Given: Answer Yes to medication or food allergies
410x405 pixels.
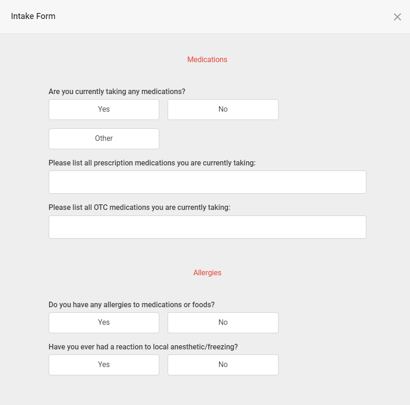Looking at the screenshot, I should (x=104, y=323).
